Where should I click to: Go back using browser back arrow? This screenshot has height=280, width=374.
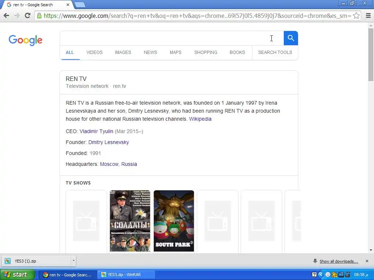[7, 16]
